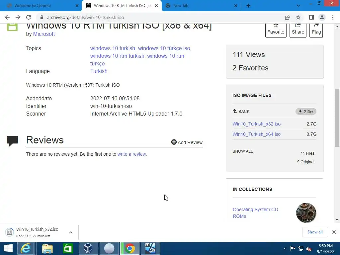Open topic windows 10 türkçe iso

164,48
